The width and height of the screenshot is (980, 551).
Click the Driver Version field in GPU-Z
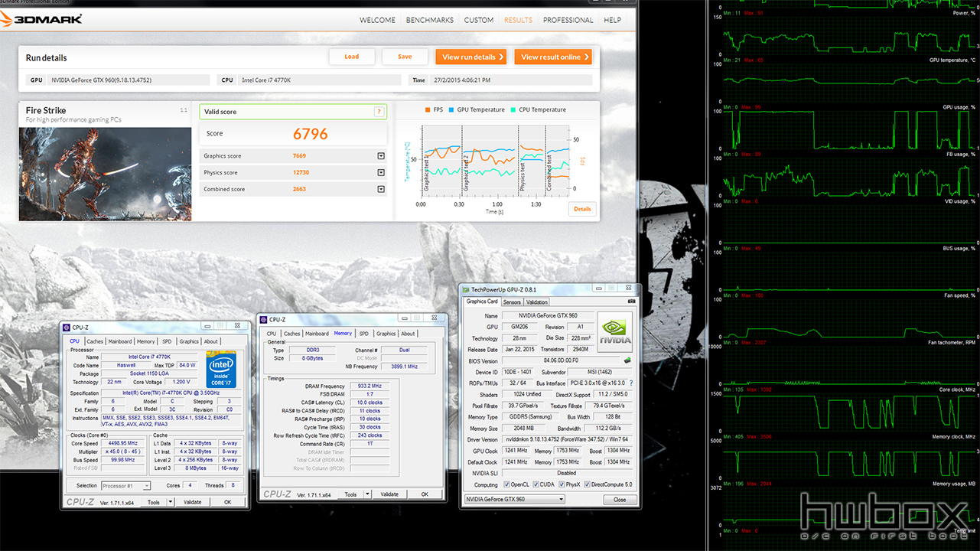(x=567, y=439)
